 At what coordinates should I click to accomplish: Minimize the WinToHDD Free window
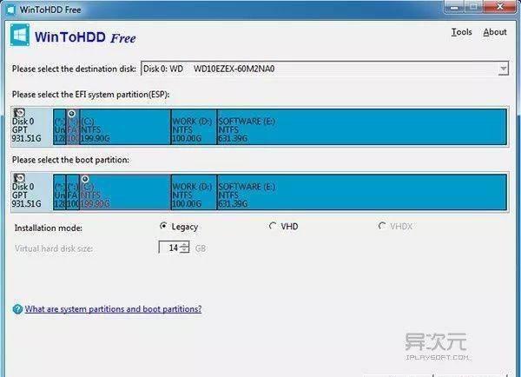[454, 7]
